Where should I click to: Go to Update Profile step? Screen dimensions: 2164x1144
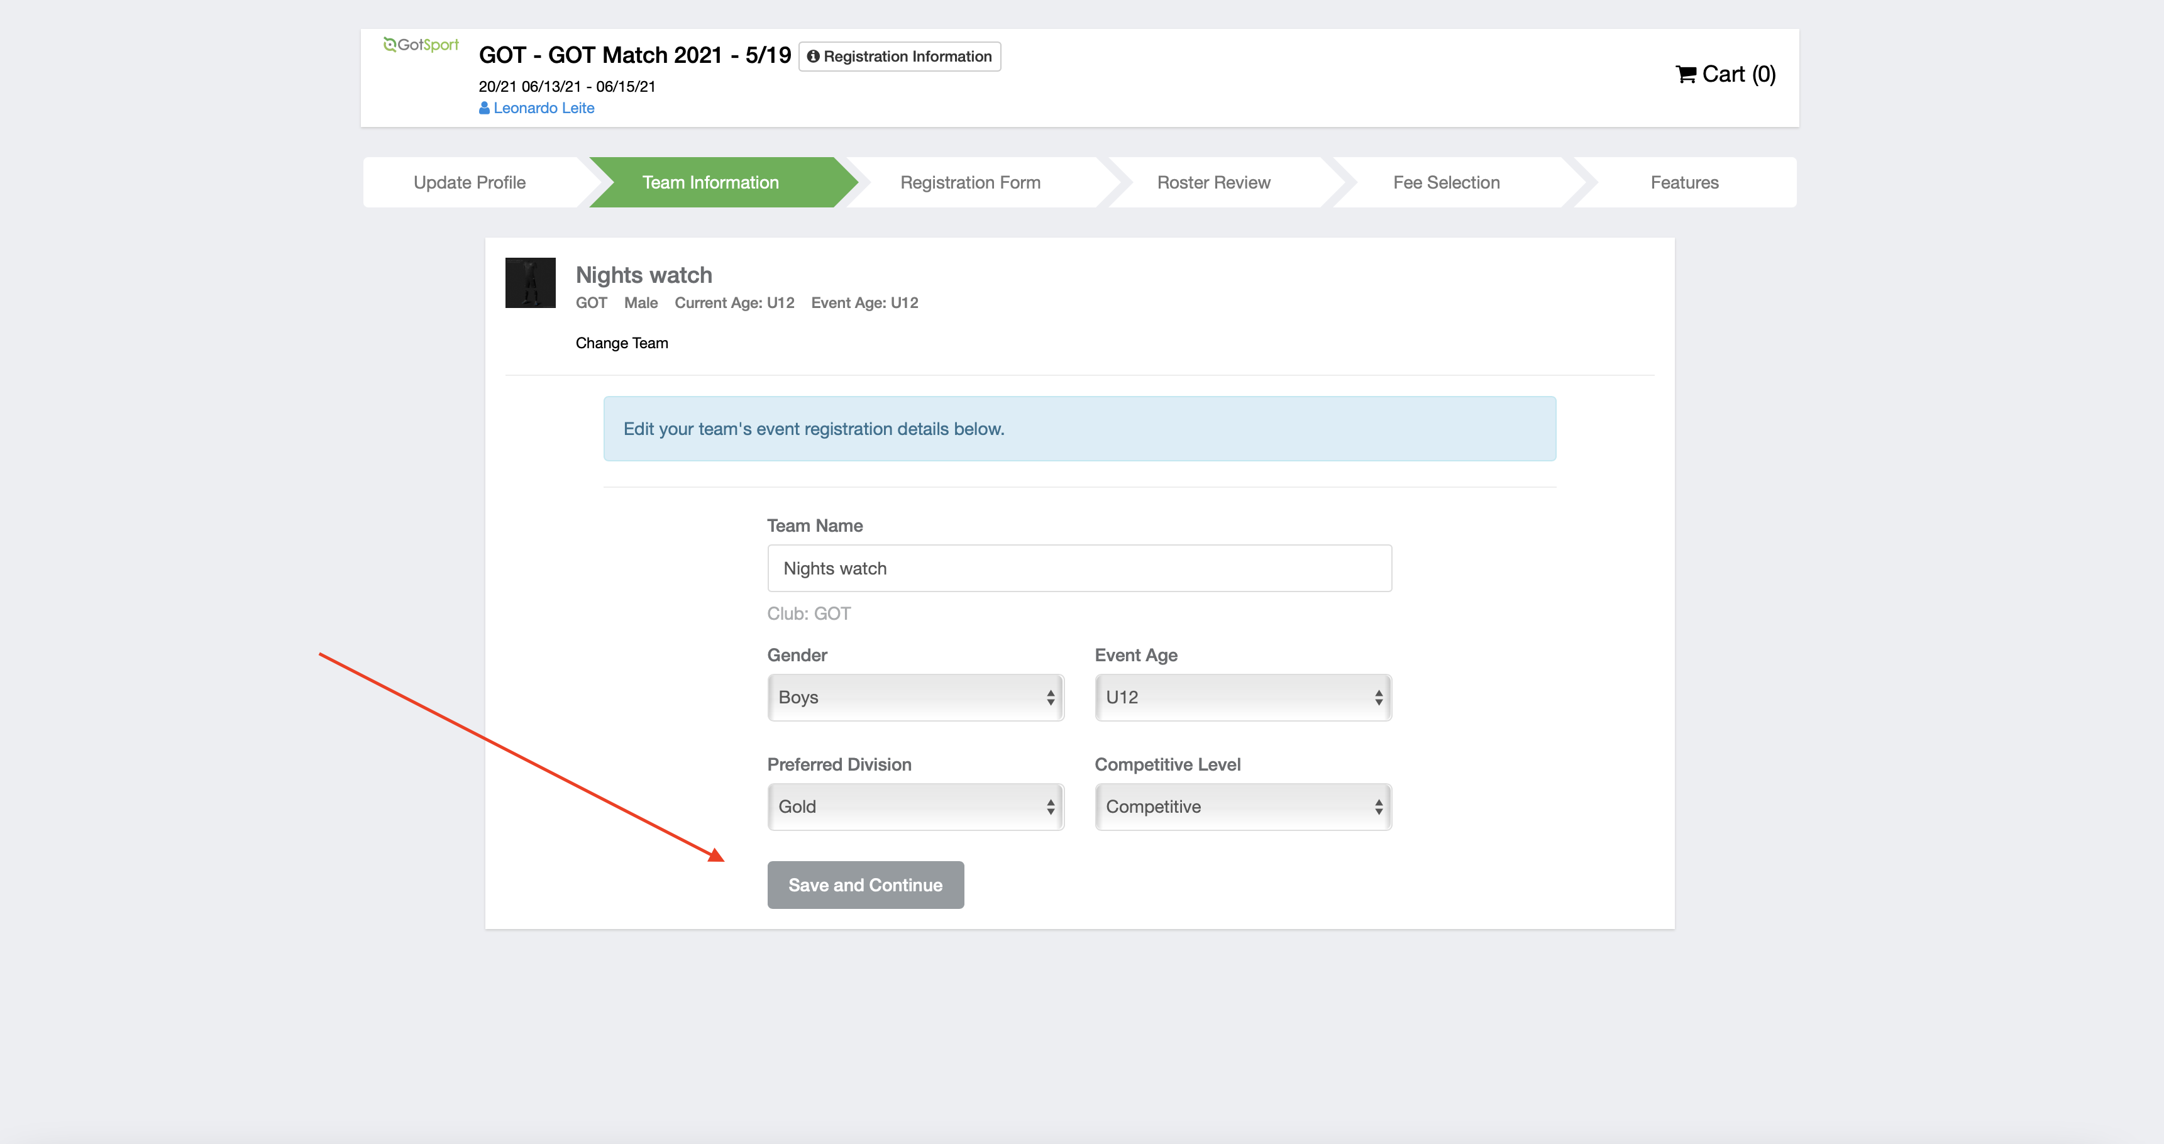pos(470,182)
